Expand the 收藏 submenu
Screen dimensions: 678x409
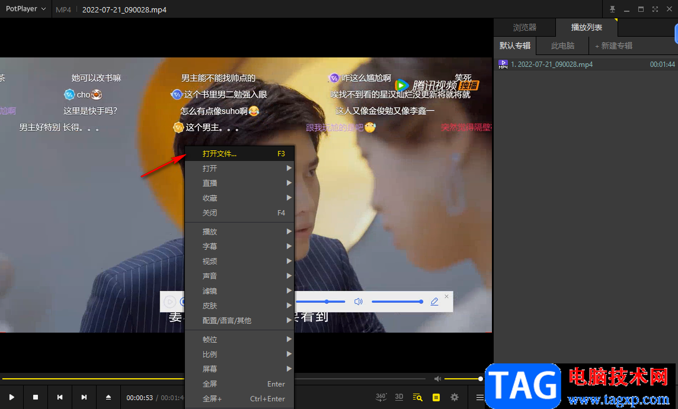click(239, 198)
